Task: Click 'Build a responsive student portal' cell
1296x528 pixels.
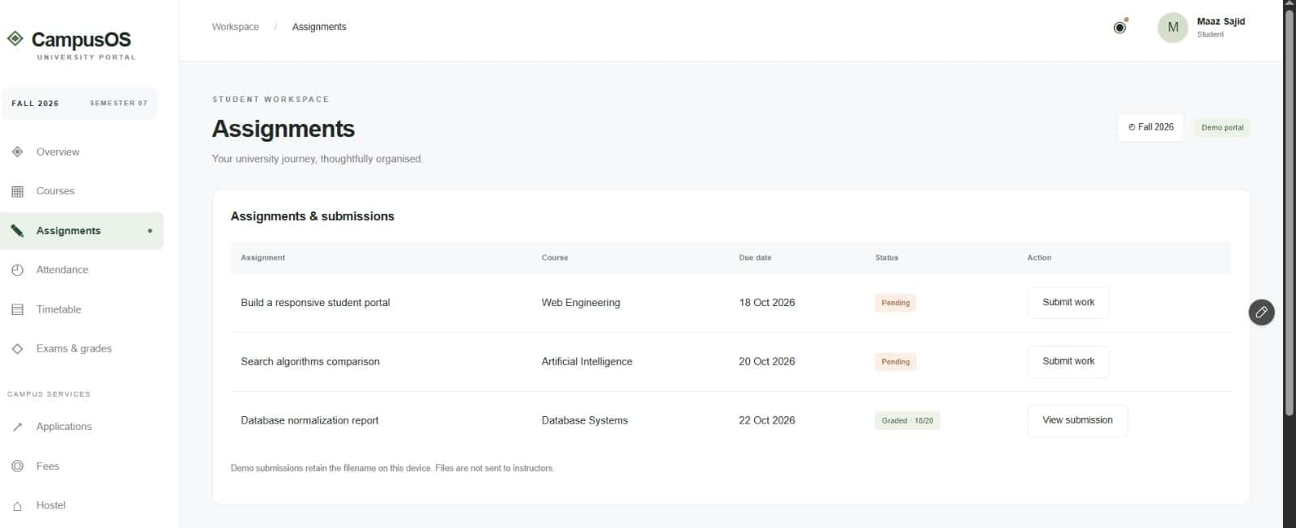Action: click(x=315, y=303)
